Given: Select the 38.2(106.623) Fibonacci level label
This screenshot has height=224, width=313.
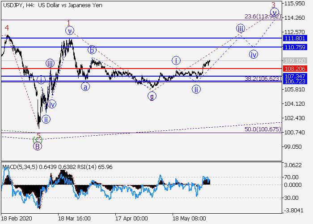Looking at the screenshot, I should [262, 79].
